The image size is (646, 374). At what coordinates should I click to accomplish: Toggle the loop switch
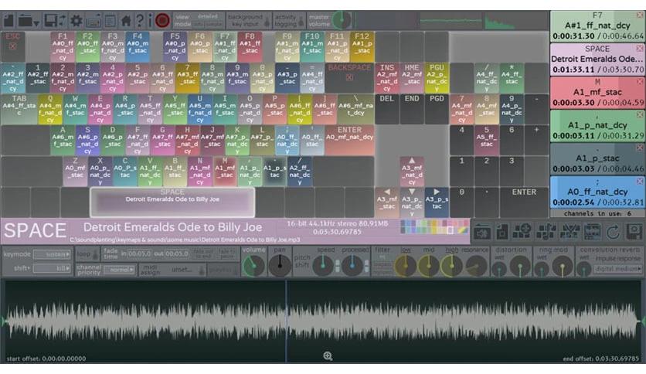[96, 254]
